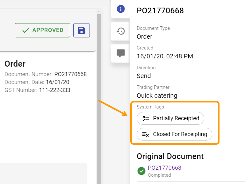Click the list-x icon on Closed For Receipting
Screen dimensions: 245x184
pyautogui.click(x=146, y=134)
